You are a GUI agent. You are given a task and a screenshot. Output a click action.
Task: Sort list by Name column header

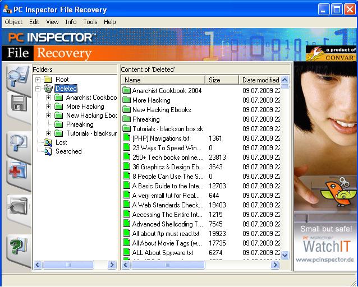163,80
